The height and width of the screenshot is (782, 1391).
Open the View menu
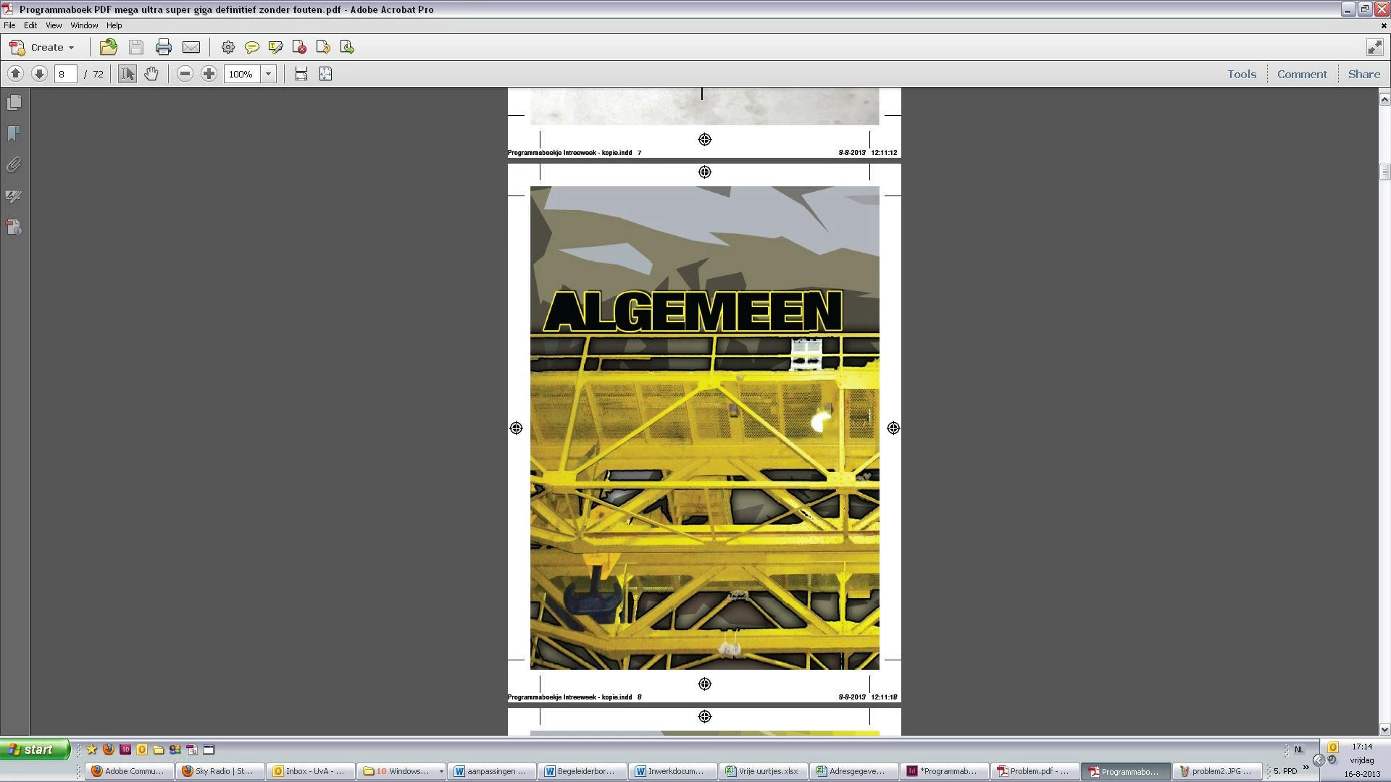pyautogui.click(x=53, y=25)
